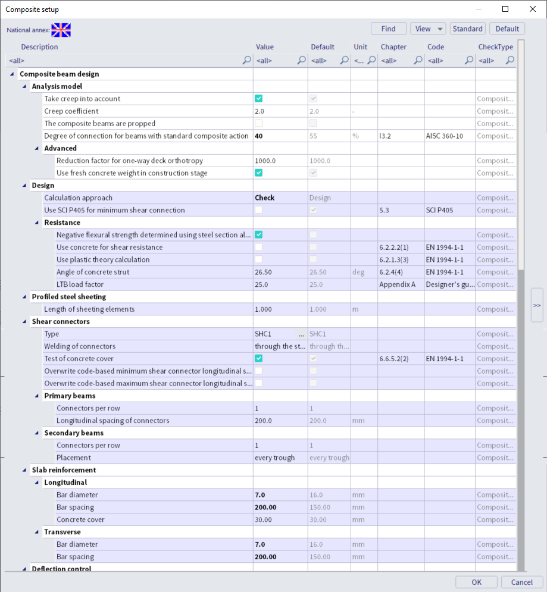Enable Use SCI P405 for minimum shear connection

tap(259, 210)
